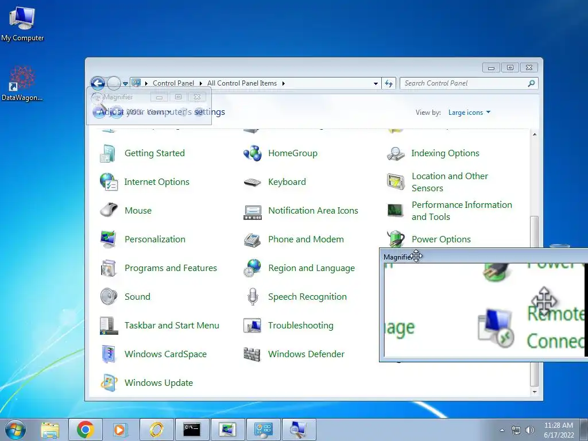Click the Back navigation button

[98, 83]
